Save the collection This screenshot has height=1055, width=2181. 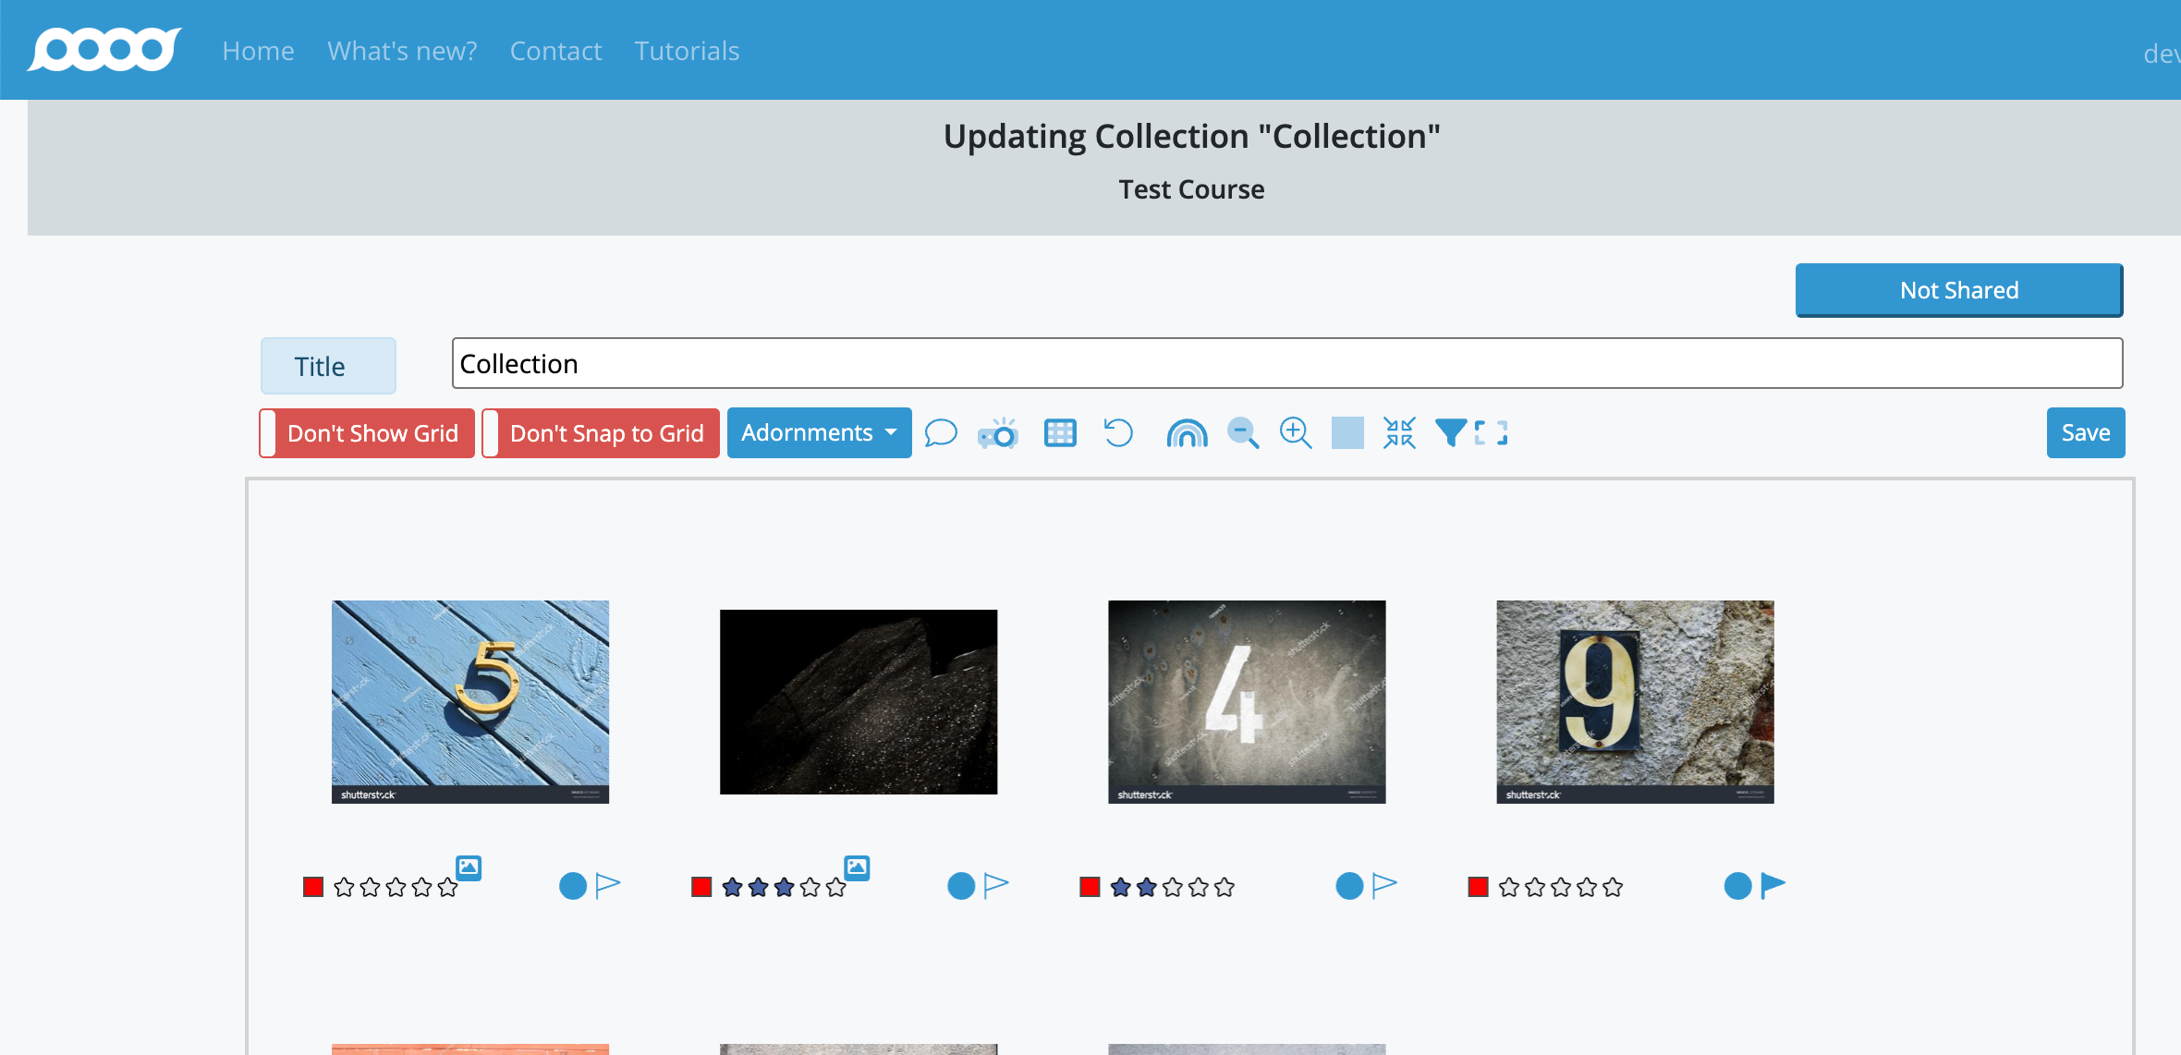(x=2085, y=432)
